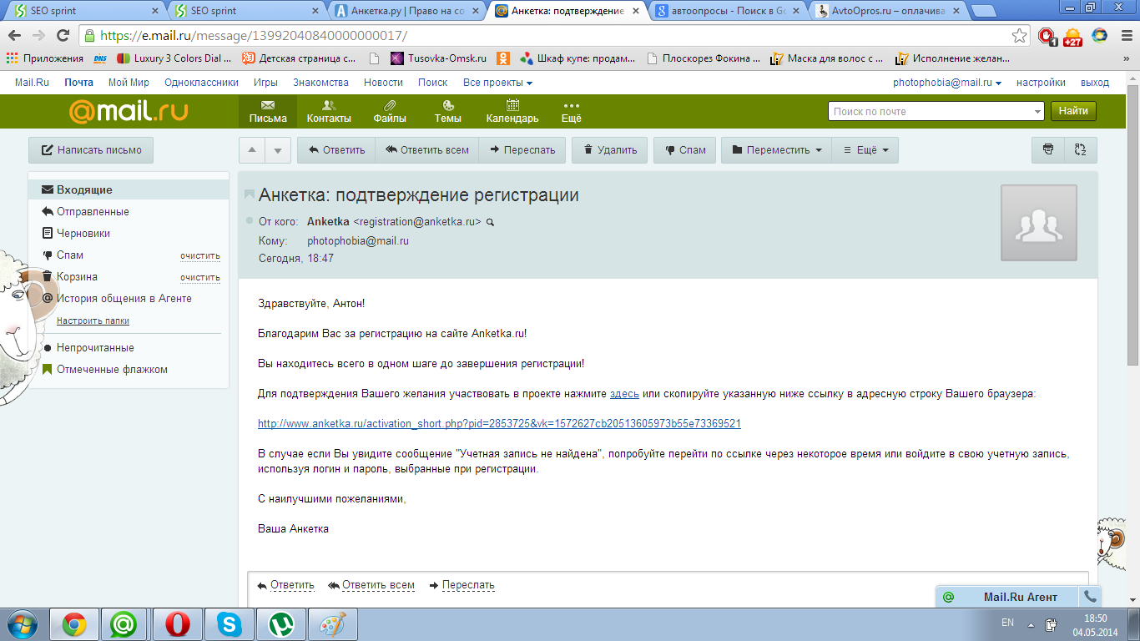Mark the message as Спам in toolbar
Viewport: 1140px width, 641px height.
(x=685, y=150)
